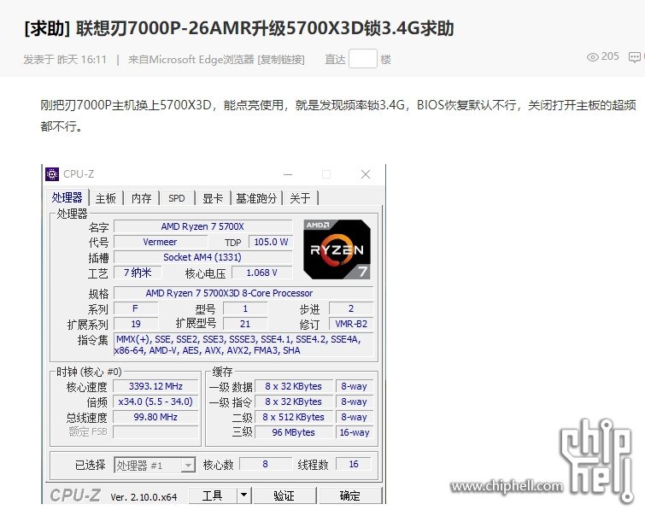Click the 三级 96 MBytes value
This screenshot has height=516, width=645.
[x=294, y=432]
